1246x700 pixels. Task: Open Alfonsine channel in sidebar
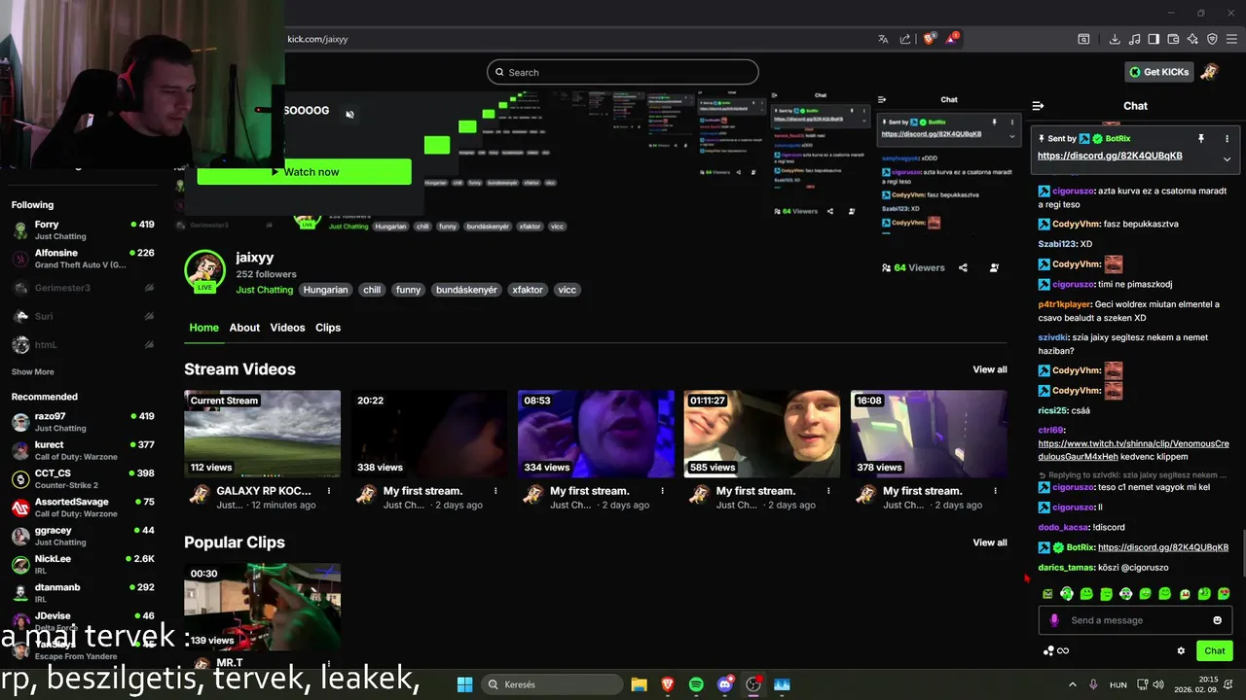83,259
